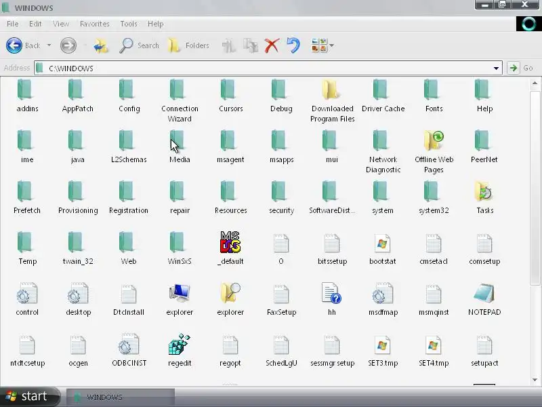Select the Fonts folder
The image size is (542, 407).
point(432,90)
